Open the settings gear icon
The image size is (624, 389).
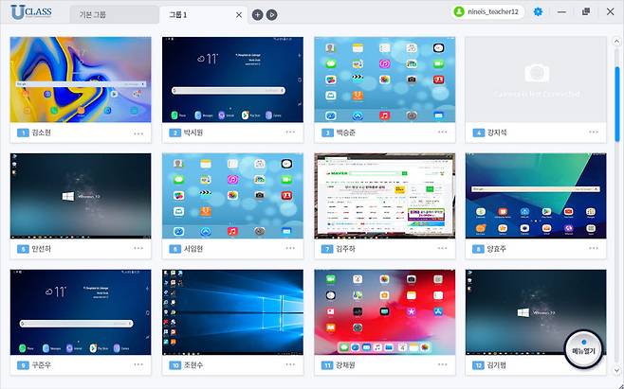click(538, 12)
